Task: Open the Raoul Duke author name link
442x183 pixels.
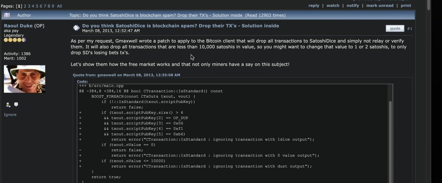Action: click(x=18, y=26)
